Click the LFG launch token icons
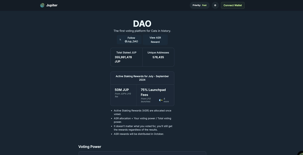This screenshot has height=155, width=303. [x=161, y=100]
